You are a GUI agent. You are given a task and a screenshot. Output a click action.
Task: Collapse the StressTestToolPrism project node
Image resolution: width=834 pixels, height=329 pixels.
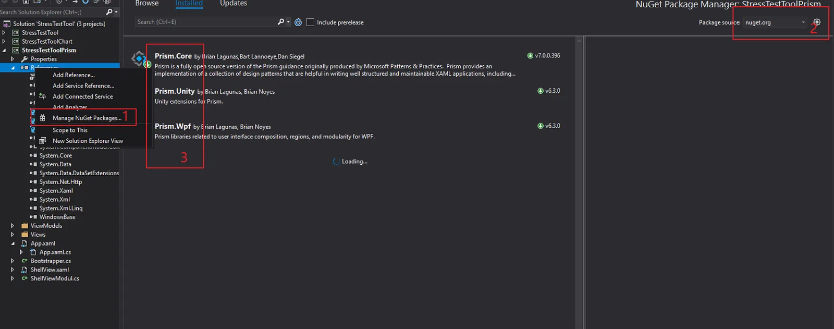coord(4,50)
